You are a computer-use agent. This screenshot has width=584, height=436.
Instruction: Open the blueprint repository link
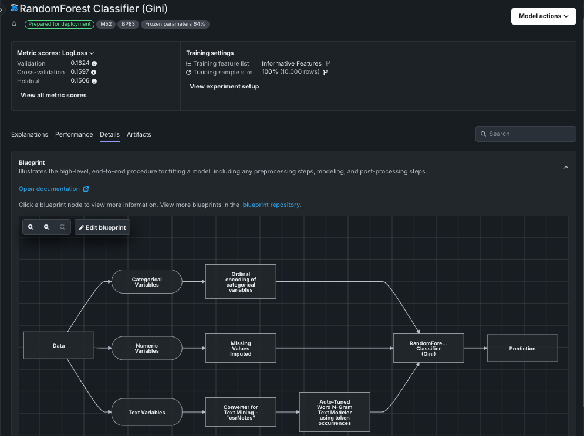click(271, 205)
